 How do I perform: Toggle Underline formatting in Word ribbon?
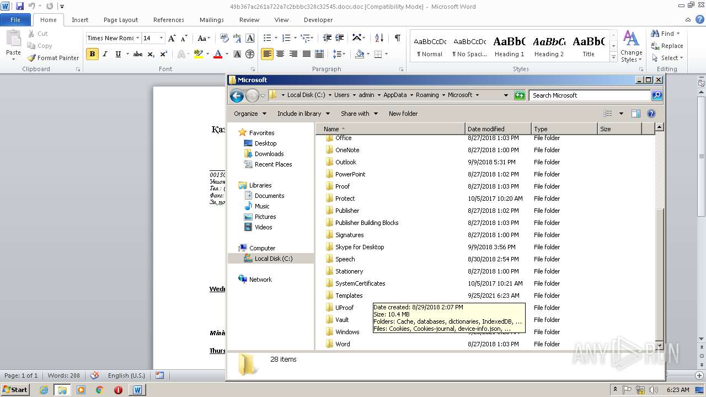[118, 54]
